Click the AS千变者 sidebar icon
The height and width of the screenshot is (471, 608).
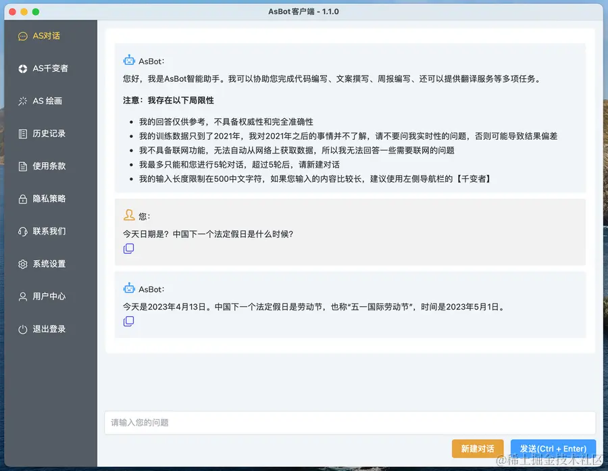pos(23,69)
